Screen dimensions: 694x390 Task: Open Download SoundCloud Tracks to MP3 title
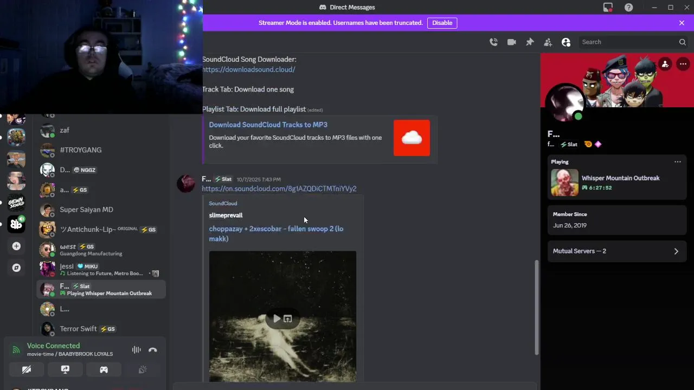pos(268,125)
